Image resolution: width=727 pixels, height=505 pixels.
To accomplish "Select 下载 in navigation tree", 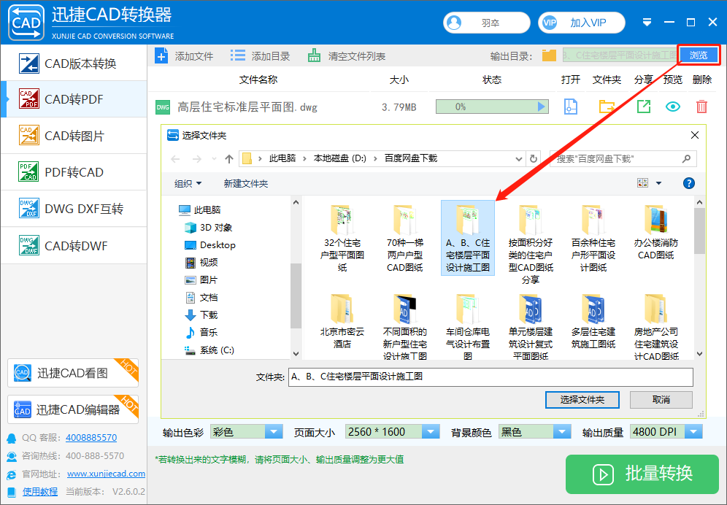I will pyautogui.click(x=201, y=315).
